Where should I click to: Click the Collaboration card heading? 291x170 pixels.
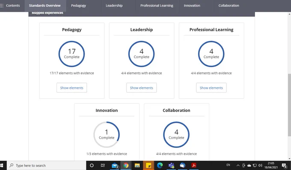(x=176, y=110)
